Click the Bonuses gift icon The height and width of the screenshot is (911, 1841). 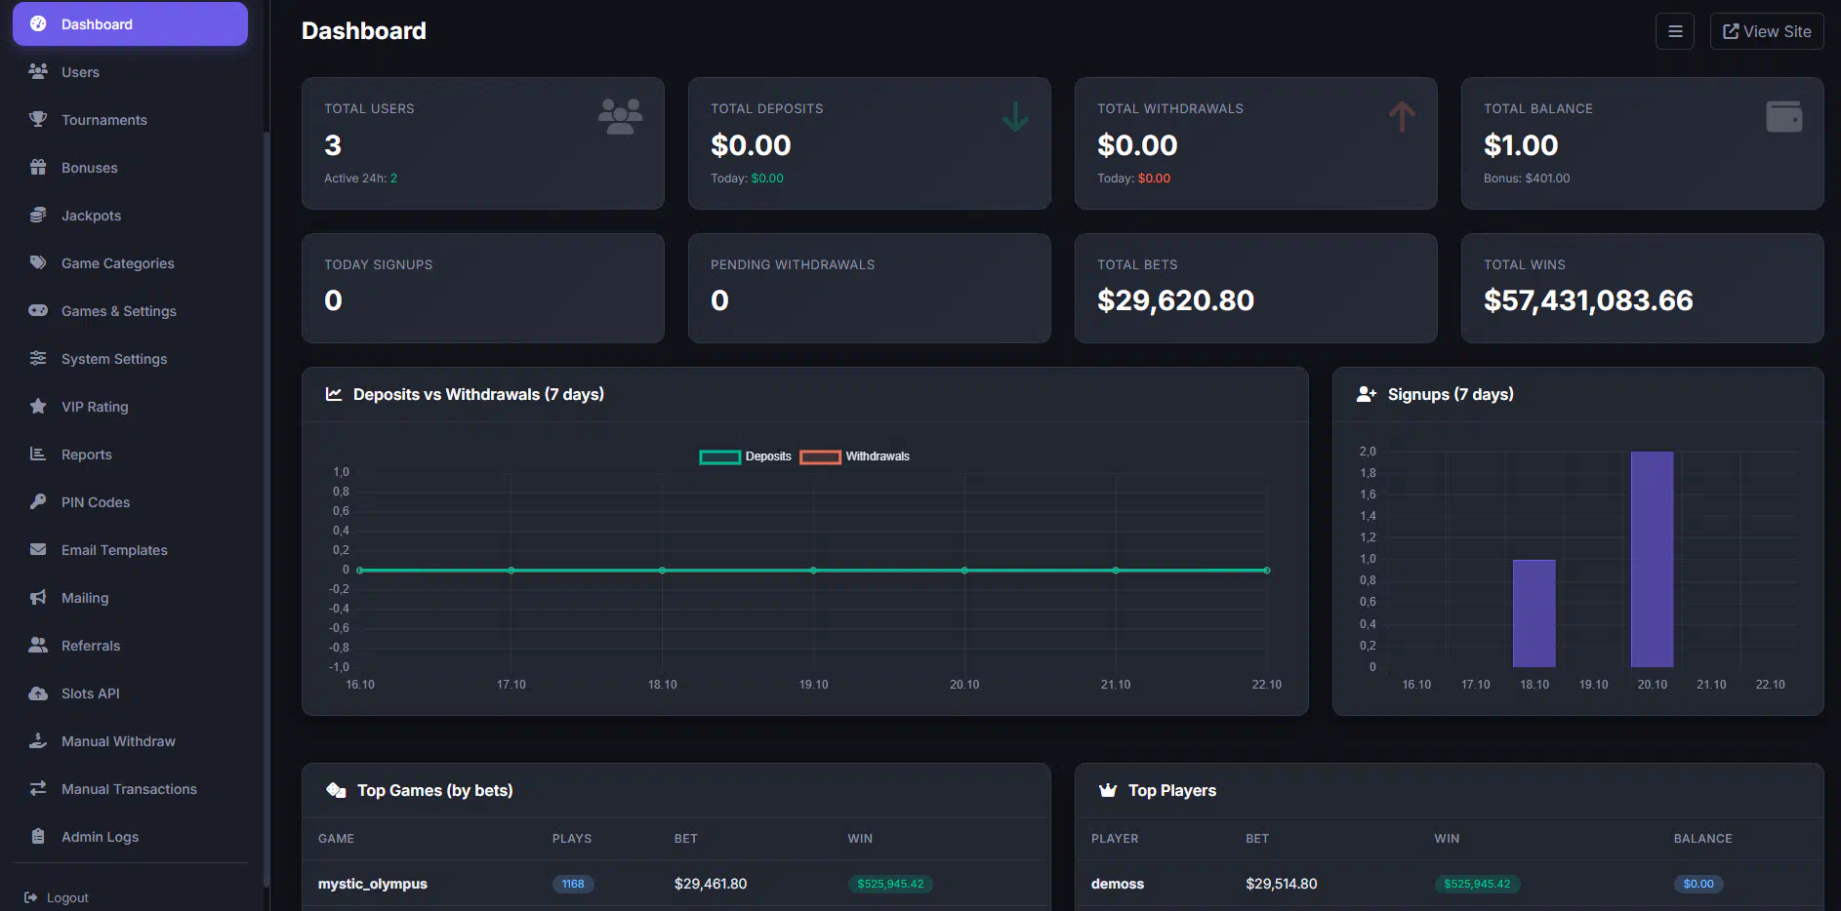[38, 167]
